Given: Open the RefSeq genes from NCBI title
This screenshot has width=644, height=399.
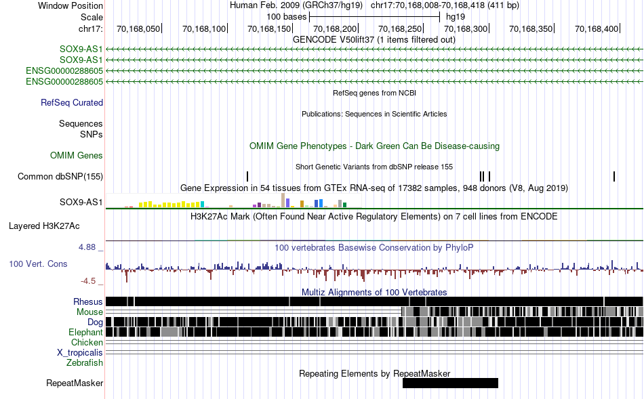Looking at the screenshot, I should (374, 93).
